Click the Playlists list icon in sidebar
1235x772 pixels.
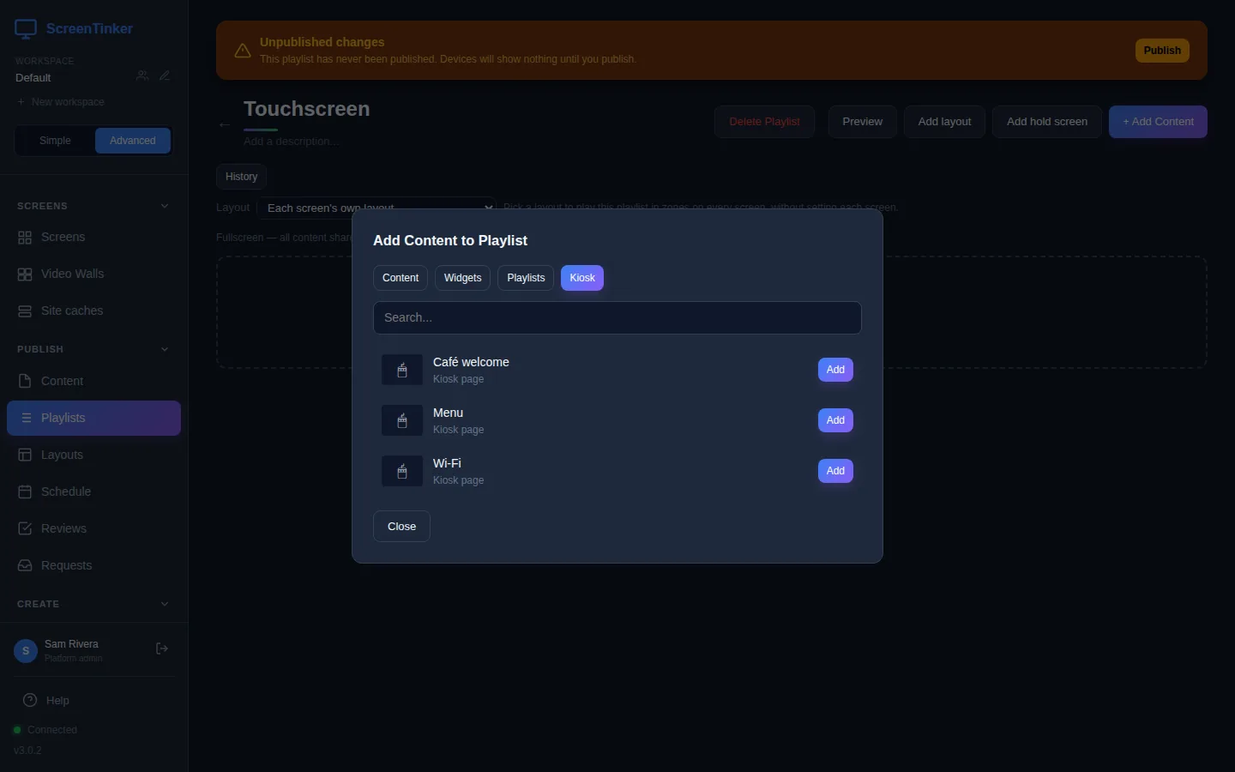(27, 418)
